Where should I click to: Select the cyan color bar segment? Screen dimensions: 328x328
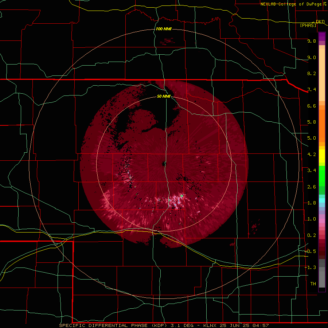coord(322,200)
